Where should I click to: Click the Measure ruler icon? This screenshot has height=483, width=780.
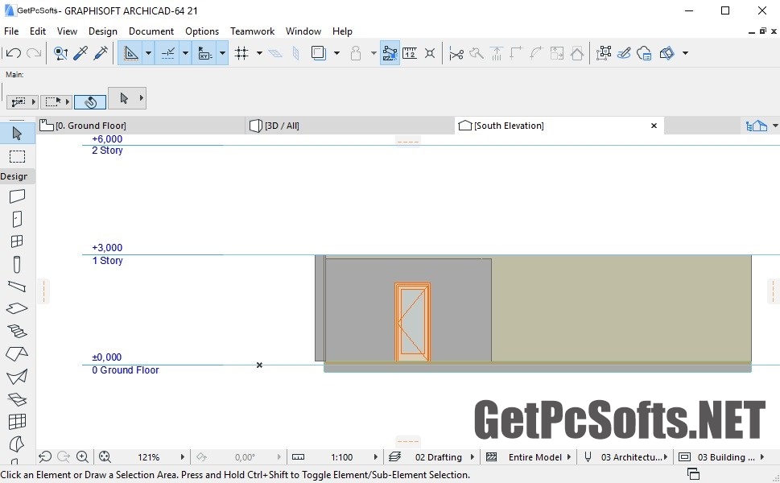click(x=410, y=52)
